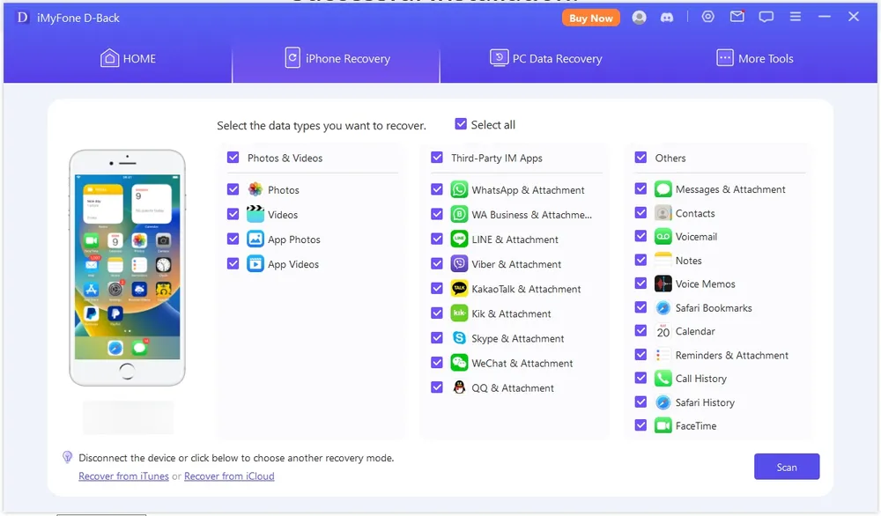The image size is (881, 516).
Task: Click the Voice Memos icon
Action: 663,284
